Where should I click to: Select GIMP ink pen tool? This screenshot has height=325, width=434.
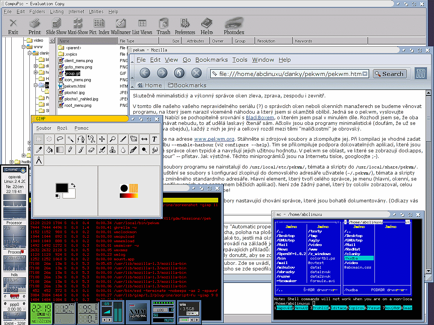click(x=133, y=150)
